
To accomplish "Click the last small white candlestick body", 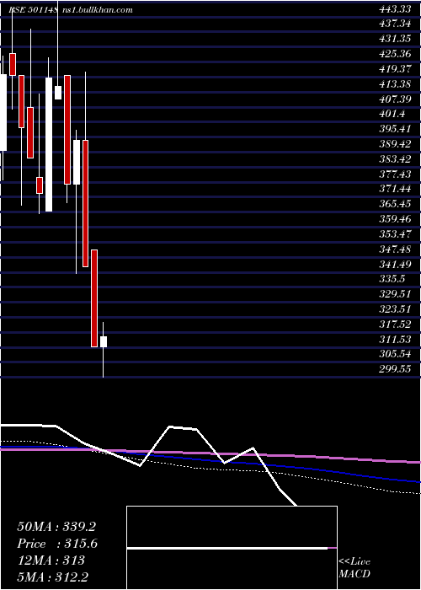I will pos(104,341).
